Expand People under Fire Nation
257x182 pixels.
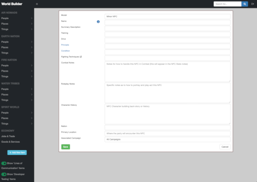pyautogui.click(x=17, y=65)
